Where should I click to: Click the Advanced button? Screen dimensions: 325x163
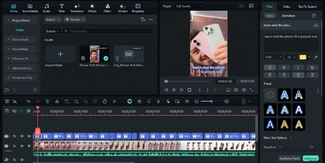(310, 158)
